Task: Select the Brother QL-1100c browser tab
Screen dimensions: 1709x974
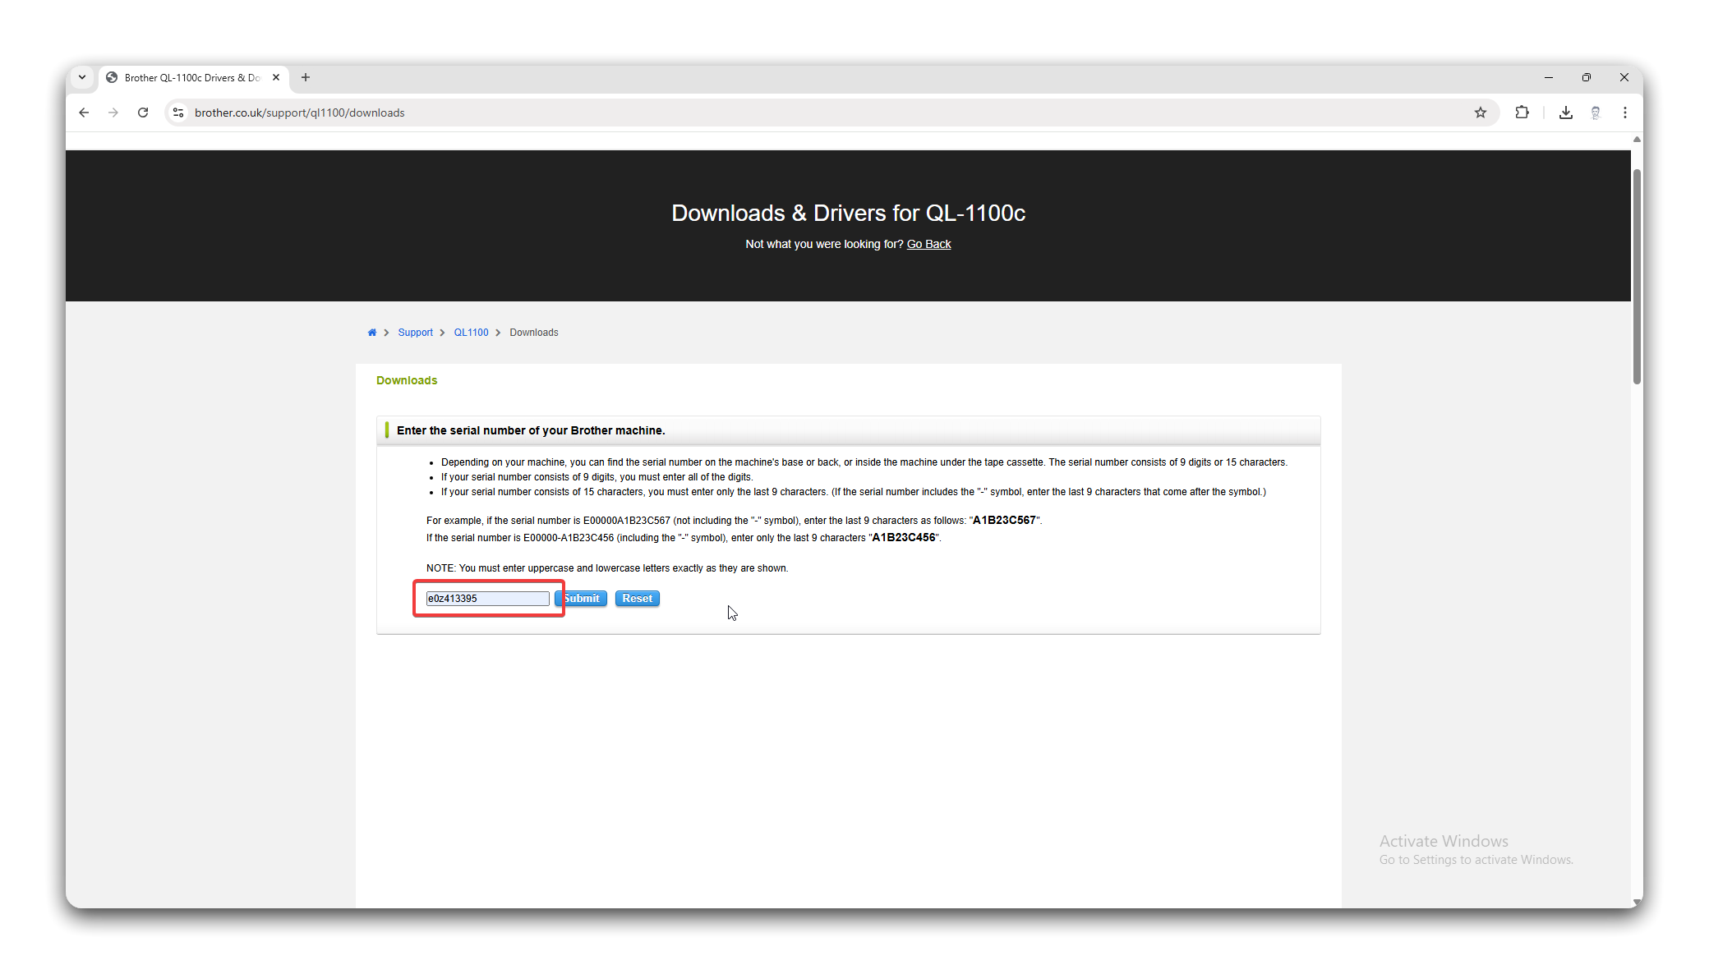Action: tap(191, 78)
